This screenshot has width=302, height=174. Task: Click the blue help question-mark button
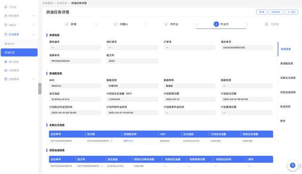293,165
